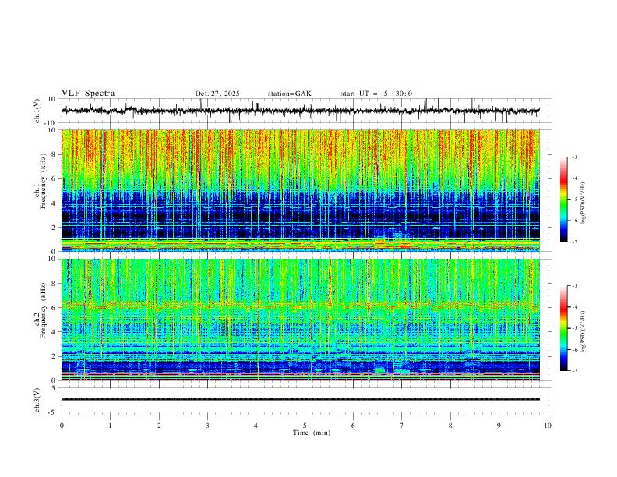Click the "ch.3(V)" axis label
The height and width of the screenshot is (477, 617).
tap(37, 400)
